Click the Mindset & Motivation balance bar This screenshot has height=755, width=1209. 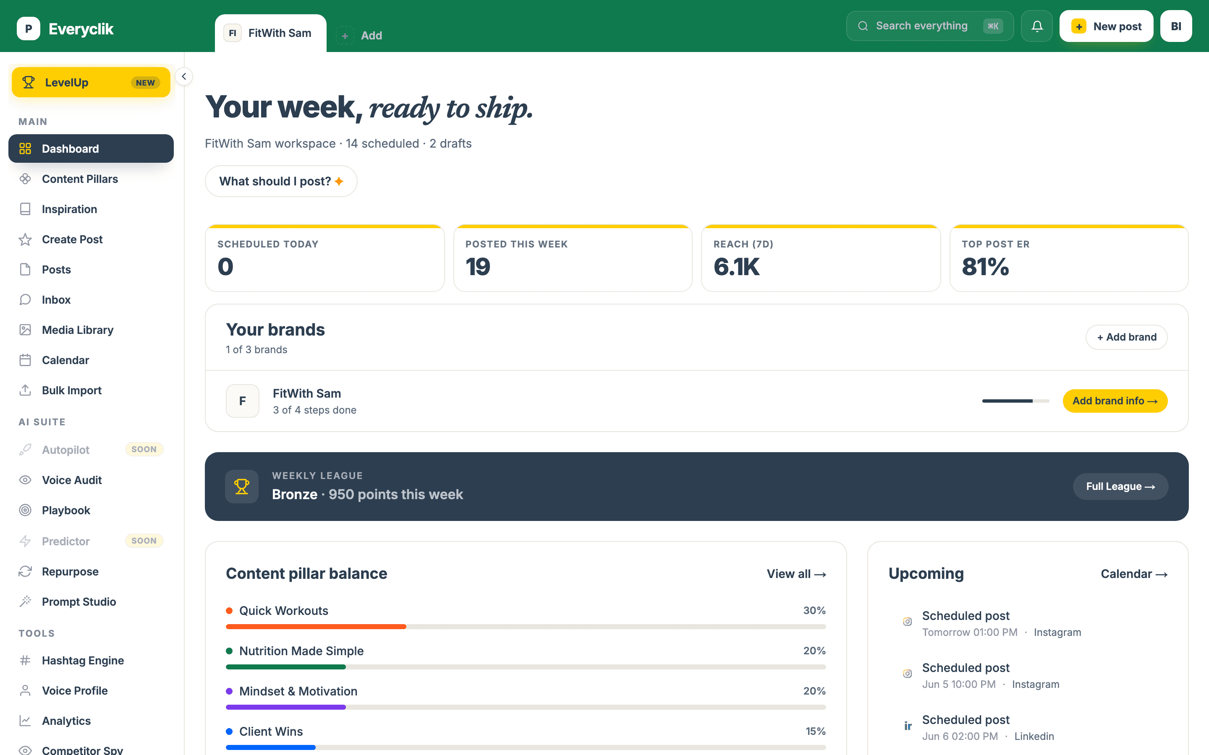(x=526, y=707)
